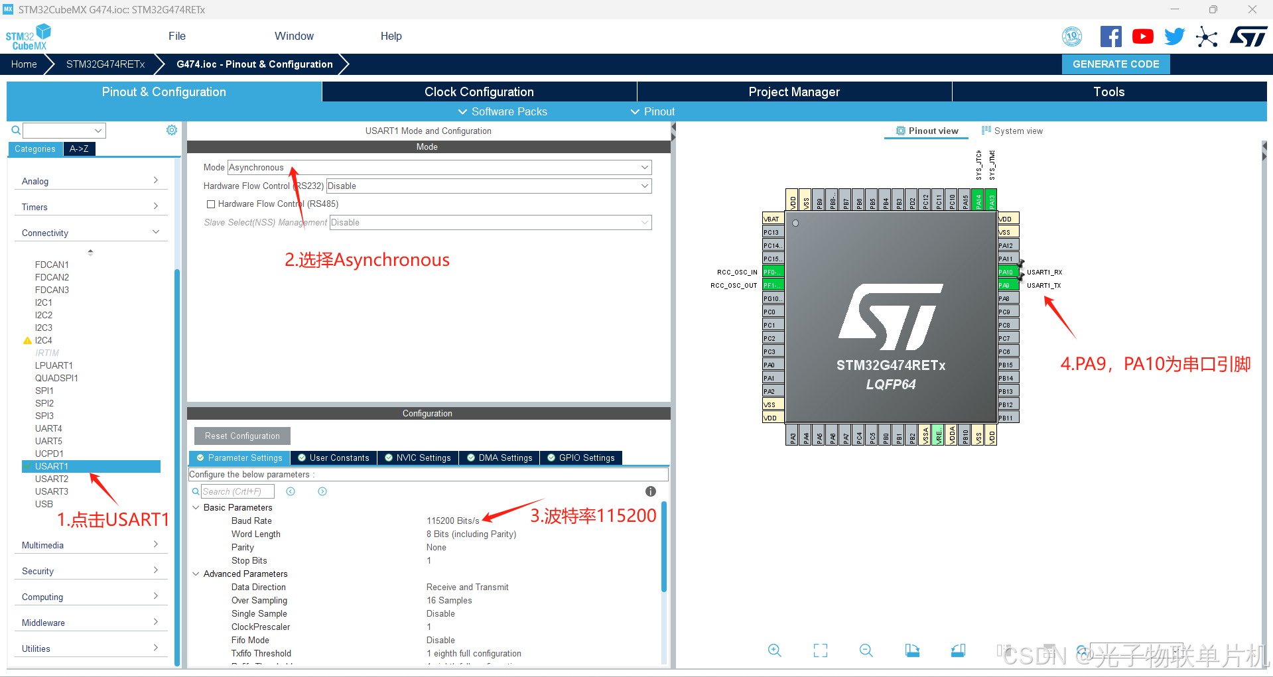Switch to the Tools tab
This screenshot has width=1273, height=677.
click(x=1109, y=92)
